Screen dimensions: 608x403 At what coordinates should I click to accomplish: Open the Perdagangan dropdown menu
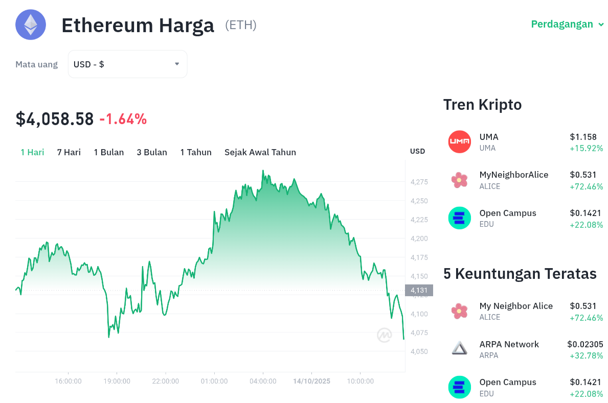(567, 24)
